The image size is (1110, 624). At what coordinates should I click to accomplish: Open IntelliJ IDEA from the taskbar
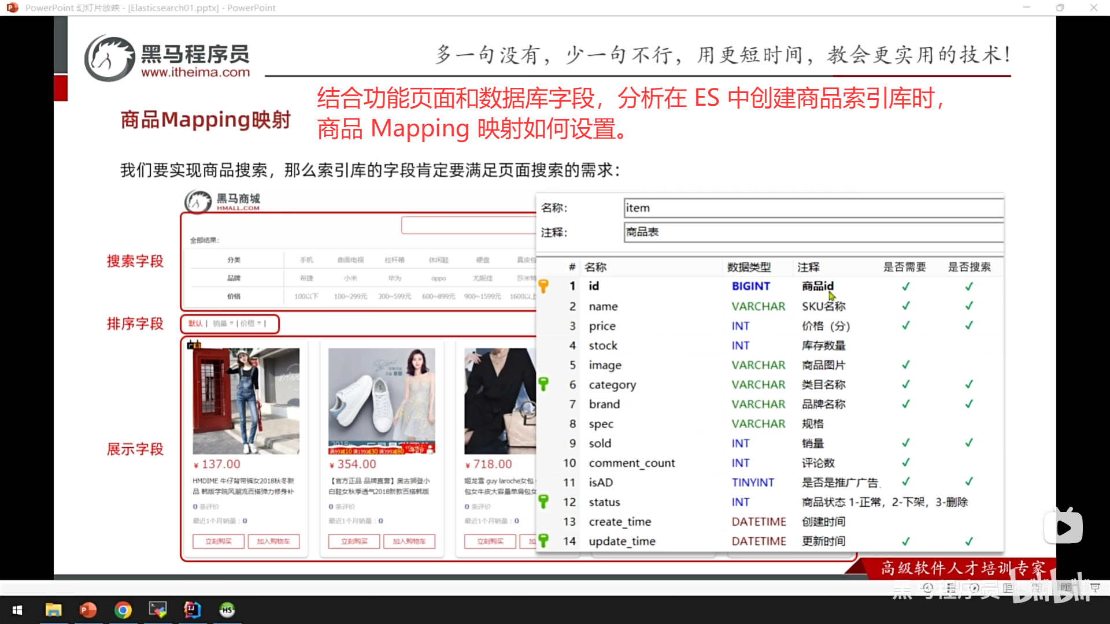click(192, 610)
